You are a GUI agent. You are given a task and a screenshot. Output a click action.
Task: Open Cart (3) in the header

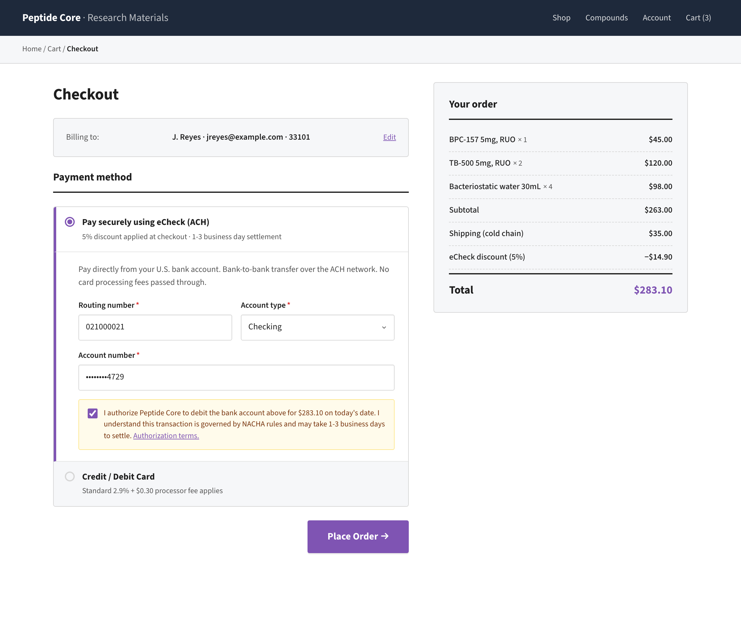tap(698, 18)
